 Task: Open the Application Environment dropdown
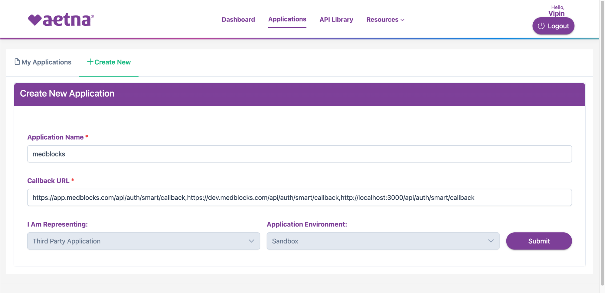(383, 241)
